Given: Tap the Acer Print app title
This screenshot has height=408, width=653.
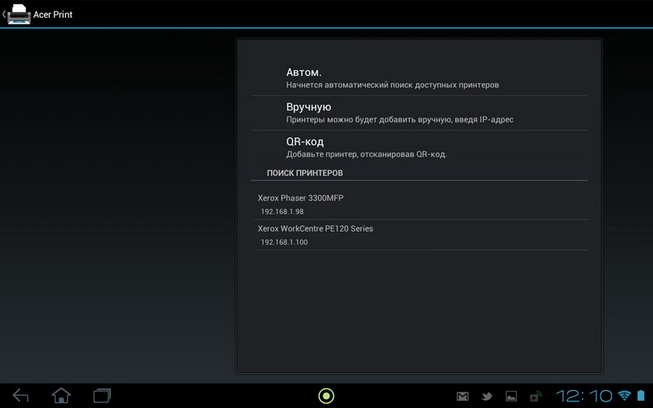Looking at the screenshot, I should (x=53, y=15).
